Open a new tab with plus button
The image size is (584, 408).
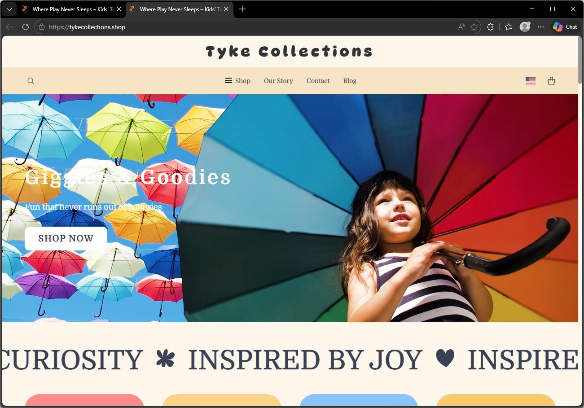[242, 9]
